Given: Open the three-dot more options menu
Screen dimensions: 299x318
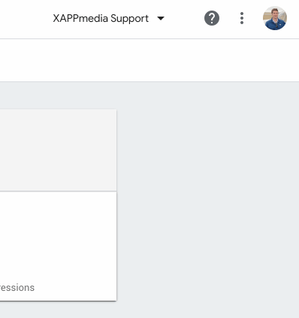Looking at the screenshot, I should point(242,18).
